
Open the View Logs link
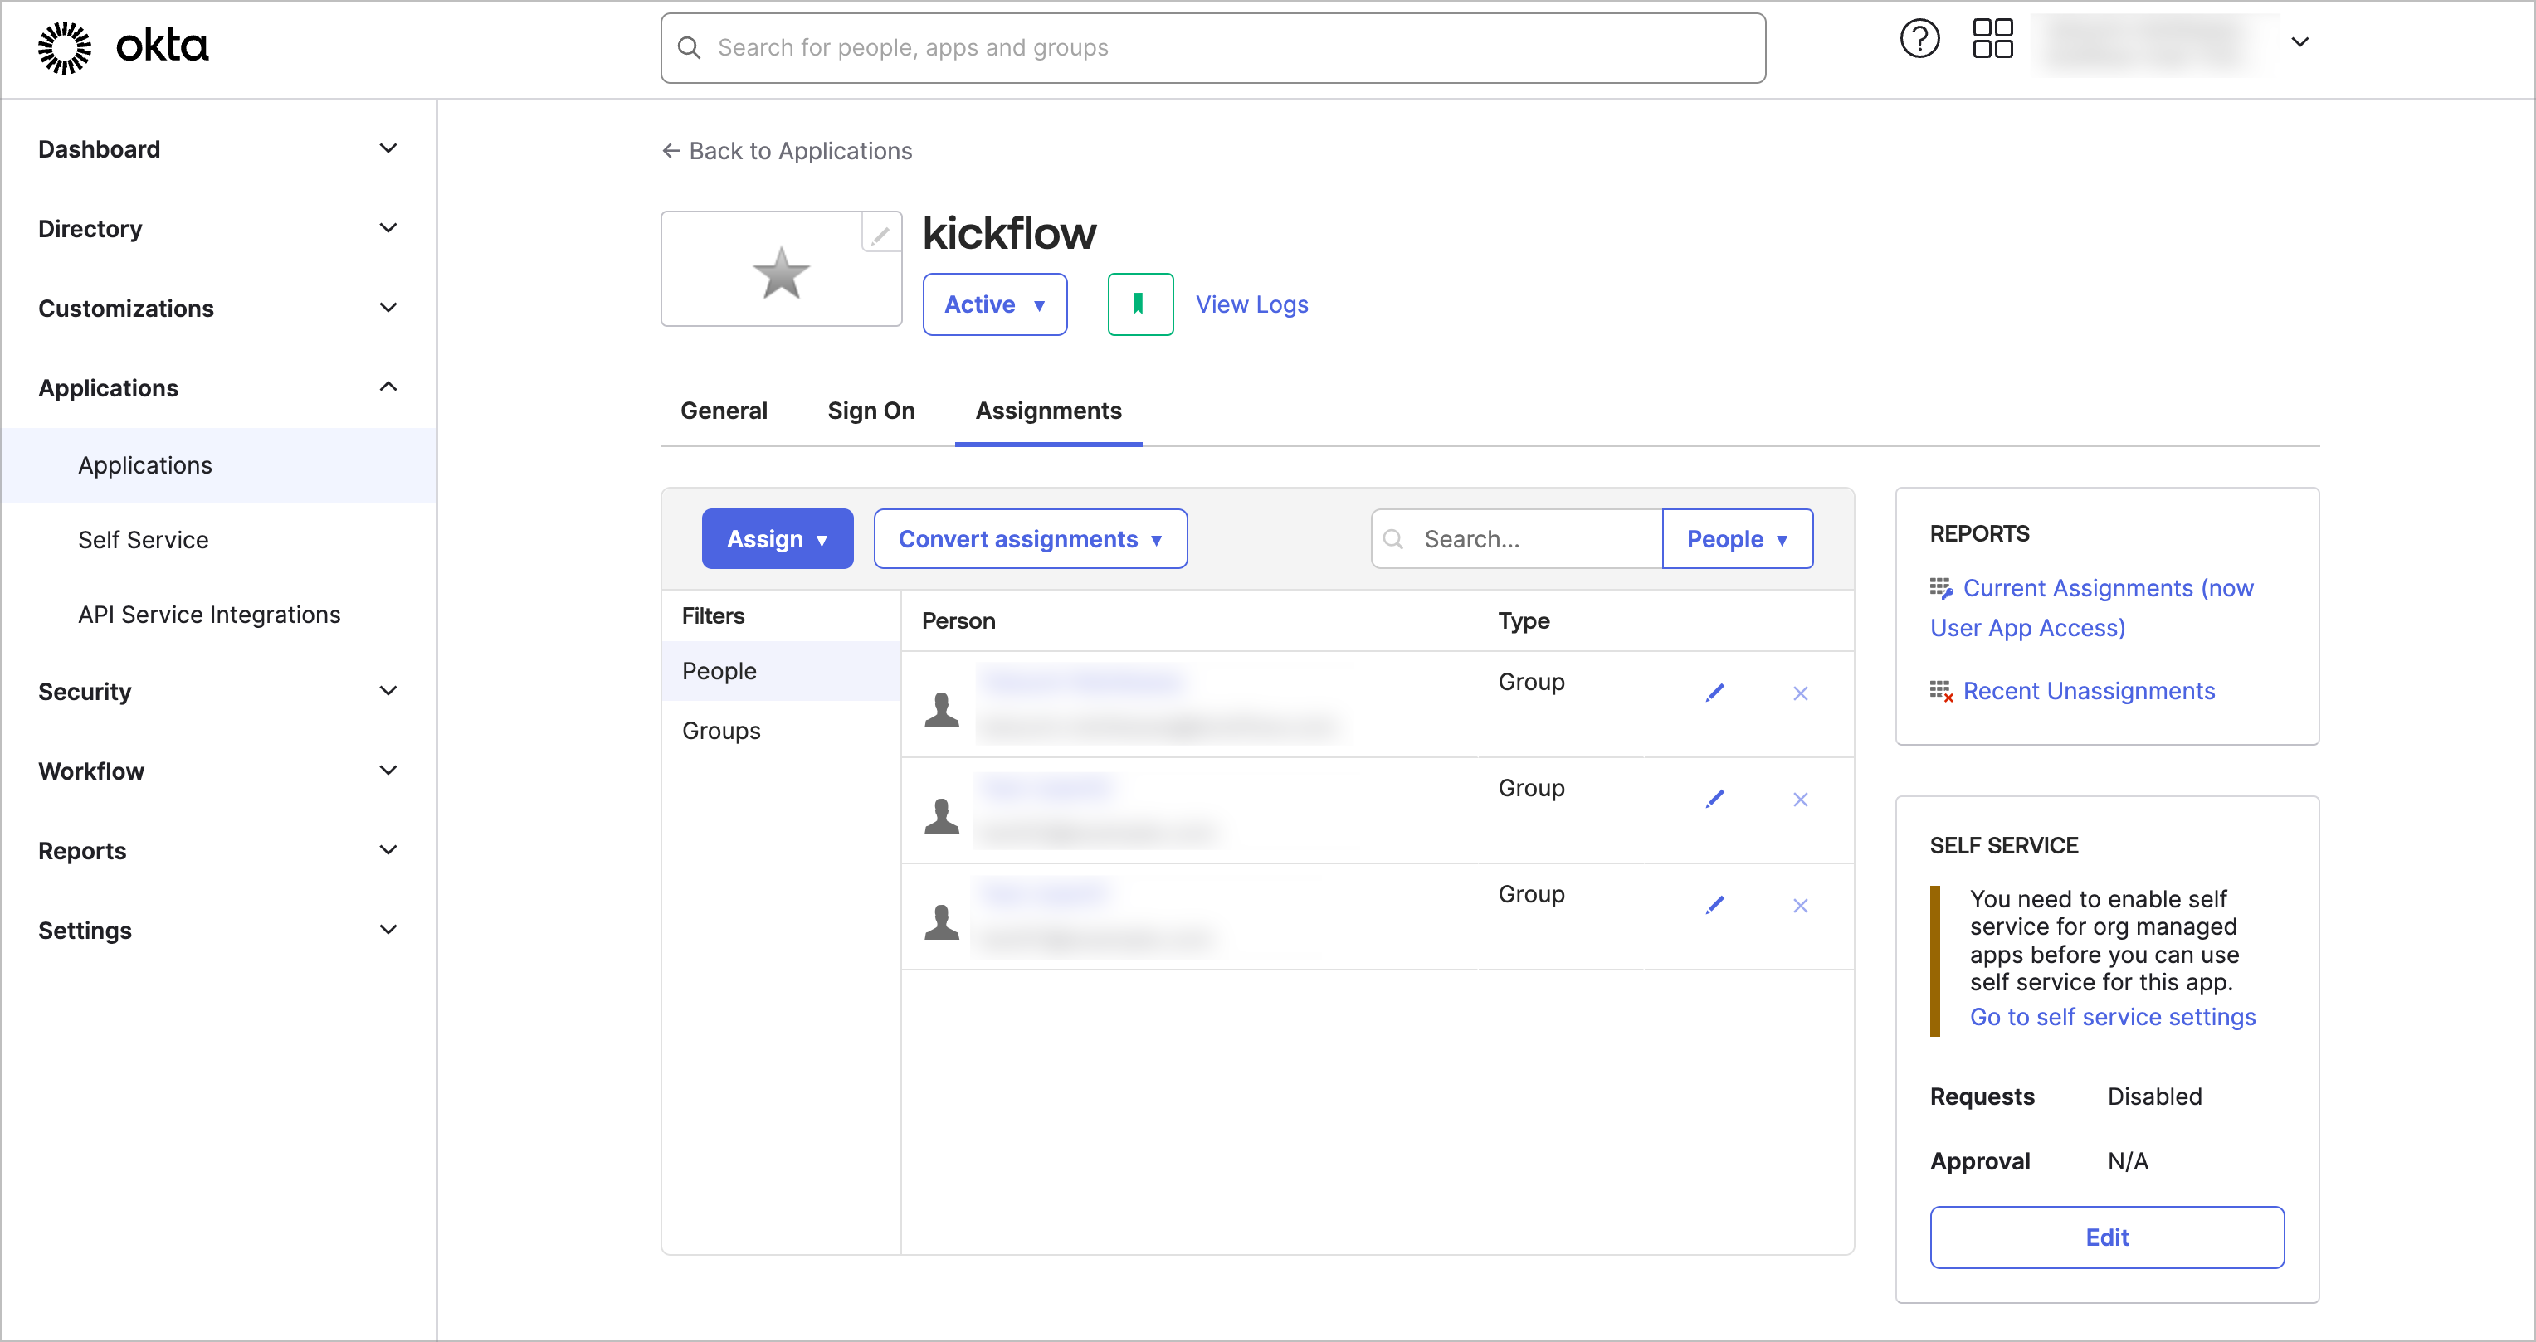pyautogui.click(x=1251, y=304)
